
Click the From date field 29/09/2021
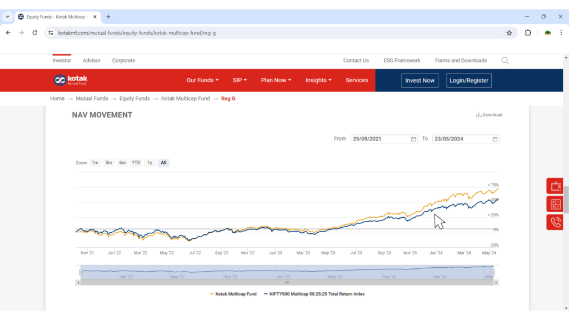click(384, 139)
